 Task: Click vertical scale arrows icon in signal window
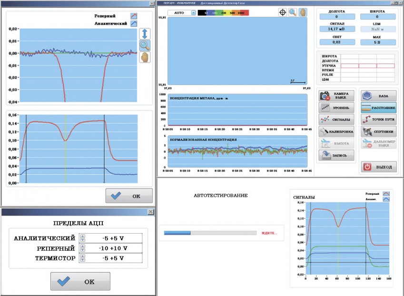(145, 34)
